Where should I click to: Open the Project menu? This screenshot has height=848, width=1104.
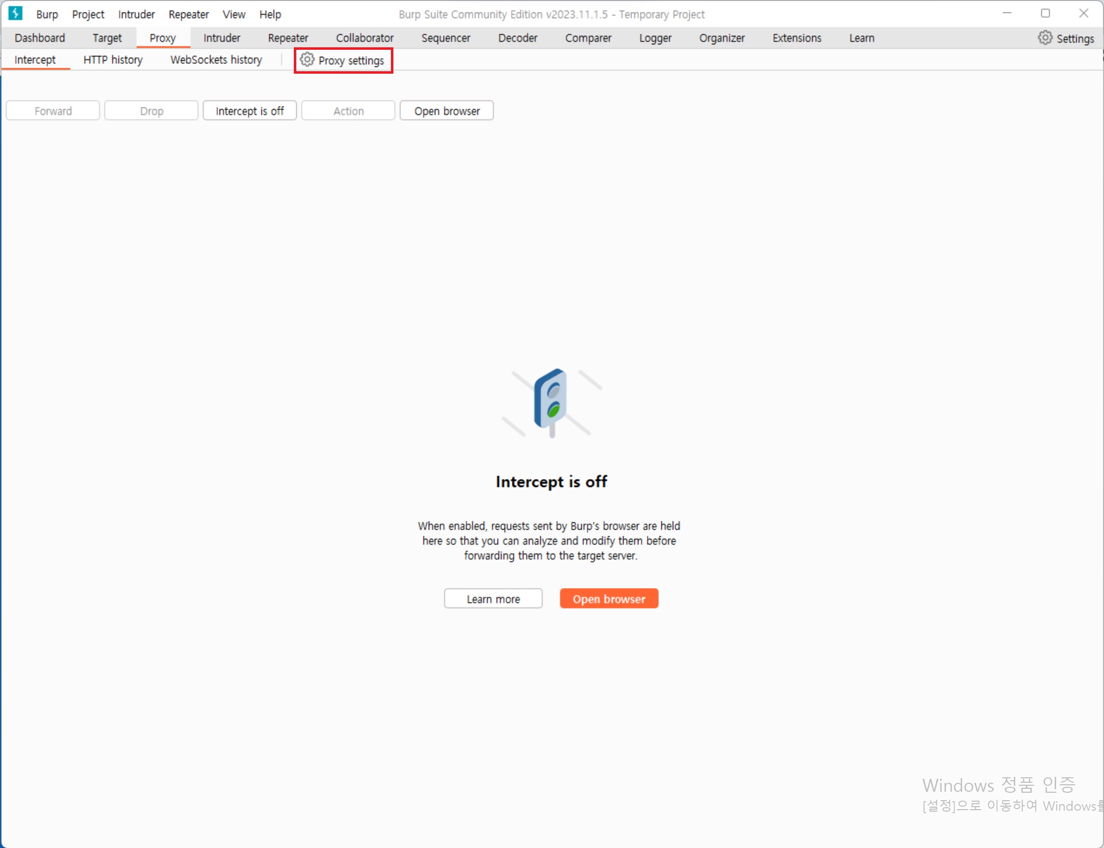click(88, 14)
